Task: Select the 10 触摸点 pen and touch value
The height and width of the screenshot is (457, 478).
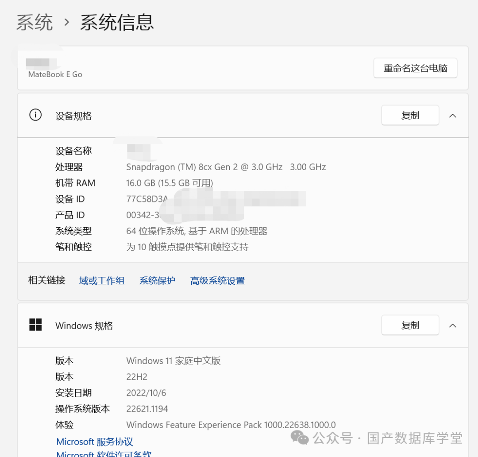Action: (187, 247)
